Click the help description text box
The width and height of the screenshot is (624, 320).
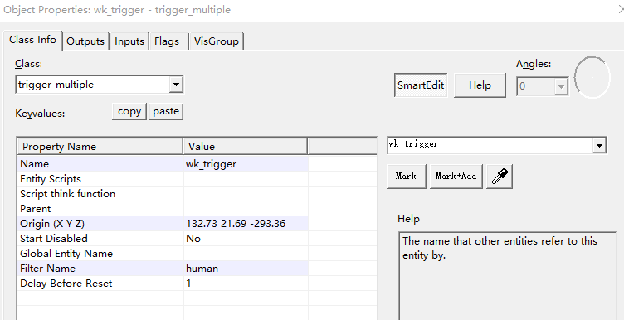[x=507, y=276]
